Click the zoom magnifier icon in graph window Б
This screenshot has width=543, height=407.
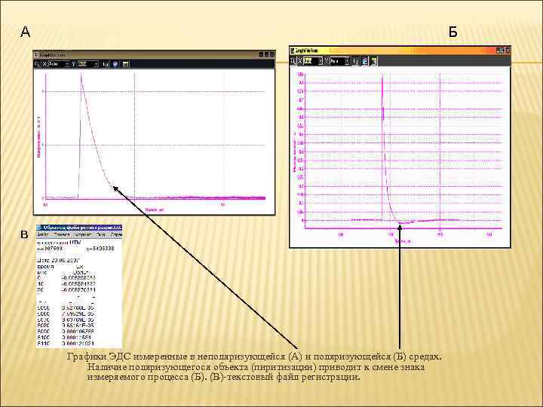coord(293,61)
